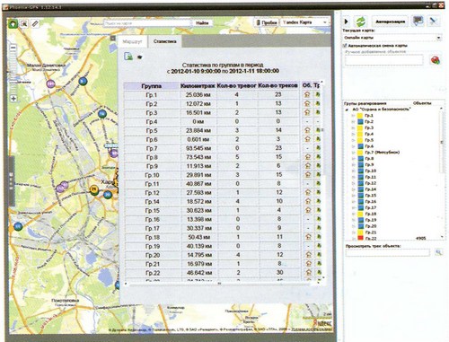The image size is (449, 342).
Task: Click the yellow color square next to Гр.3
Action: click(x=360, y=127)
